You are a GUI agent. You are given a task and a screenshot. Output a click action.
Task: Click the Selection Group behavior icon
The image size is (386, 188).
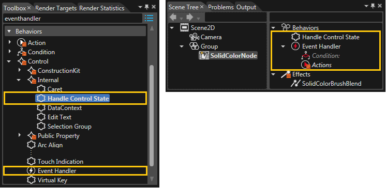pyautogui.click(x=41, y=127)
